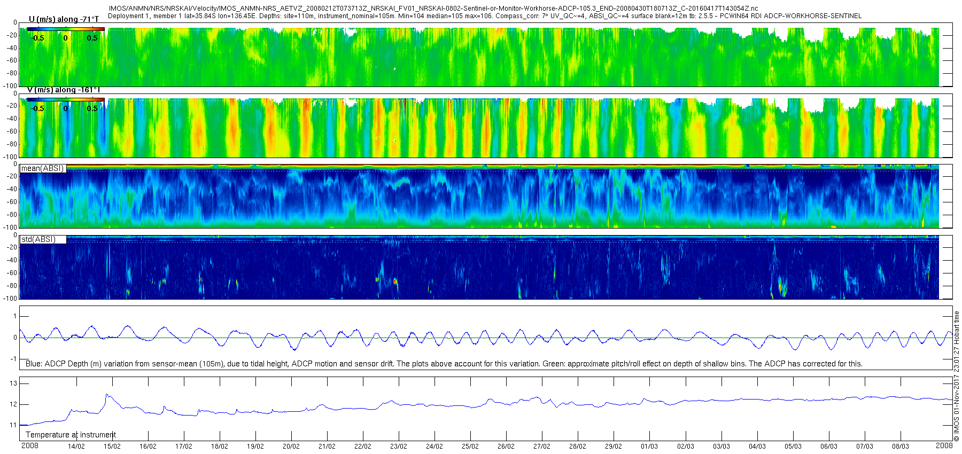Click the U velocity colorbar legend
This screenshot has width=962, height=454.
[x=66, y=29]
